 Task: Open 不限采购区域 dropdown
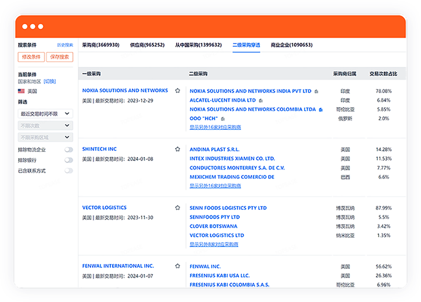45,137
